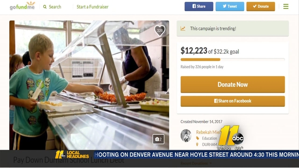
Task: Click the blue Share Facebook button
Action: 199,6
